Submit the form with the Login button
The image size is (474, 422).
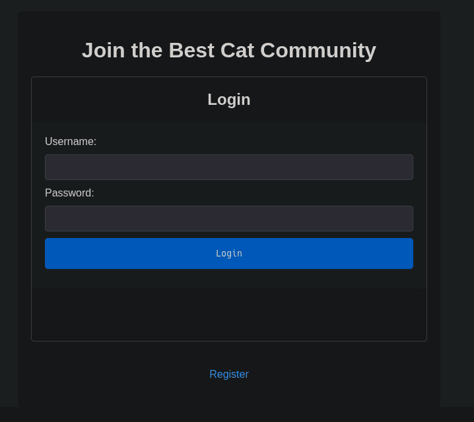pos(229,253)
